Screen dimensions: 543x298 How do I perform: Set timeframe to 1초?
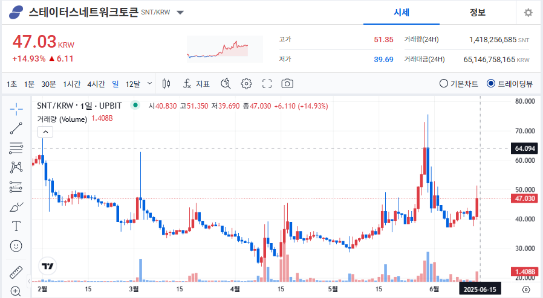pyautogui.click(x=11, y=84)
